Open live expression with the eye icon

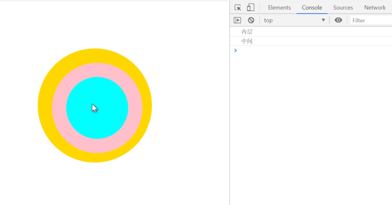click(x=338, y=20)
